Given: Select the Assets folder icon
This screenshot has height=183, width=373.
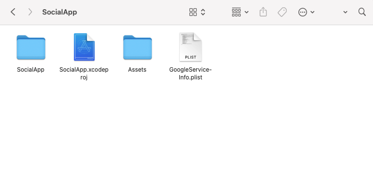Looking at the screenshot, I should click(138, 47).
